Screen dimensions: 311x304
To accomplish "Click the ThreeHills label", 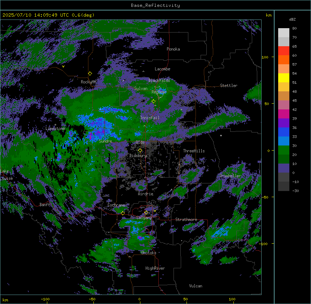I will [194, 151].
